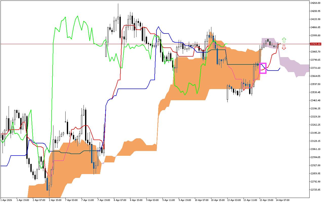Click the 14 Apr 07:00 time label
Viewport: 324px width, 203px height.
click(x=283, y=200)
